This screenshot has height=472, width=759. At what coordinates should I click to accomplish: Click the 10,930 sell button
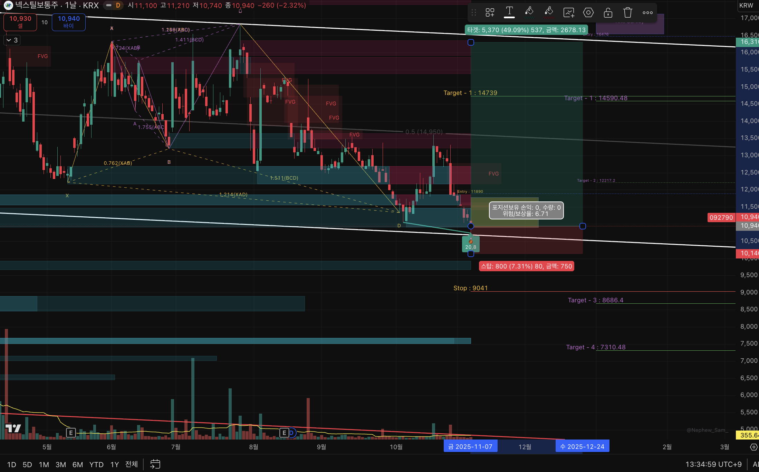point(20,22)
